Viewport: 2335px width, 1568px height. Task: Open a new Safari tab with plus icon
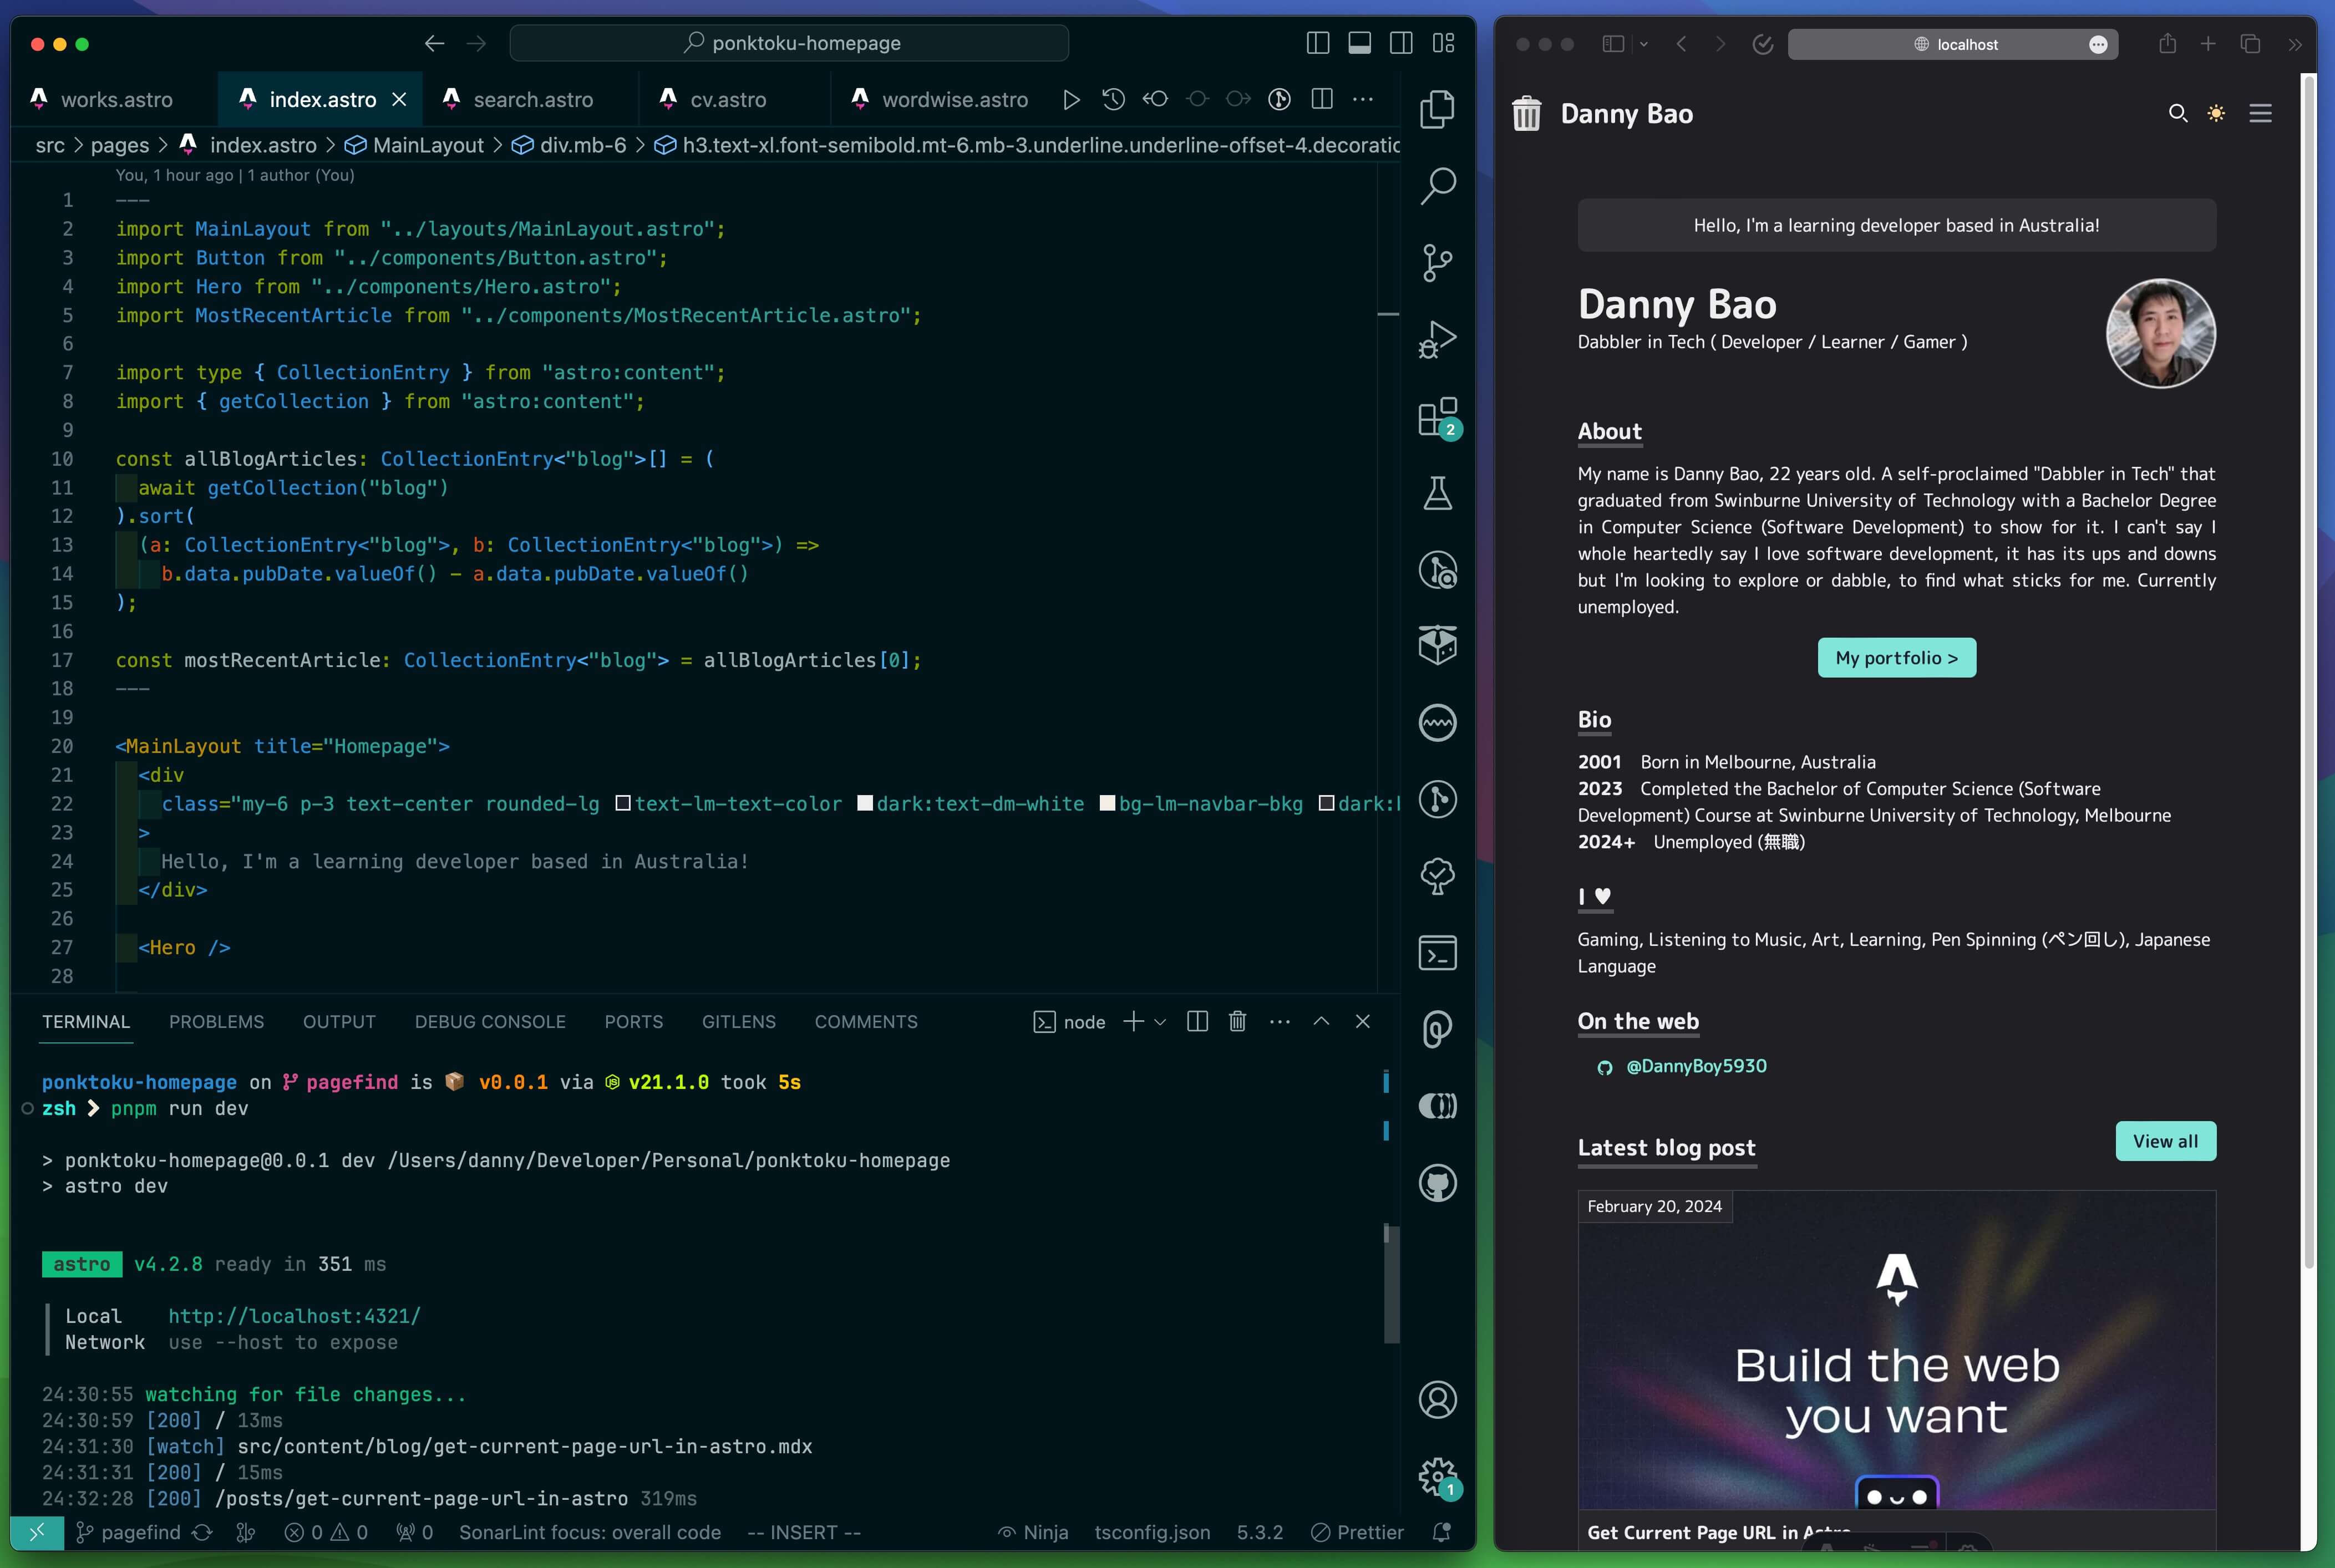(2208, 44)
